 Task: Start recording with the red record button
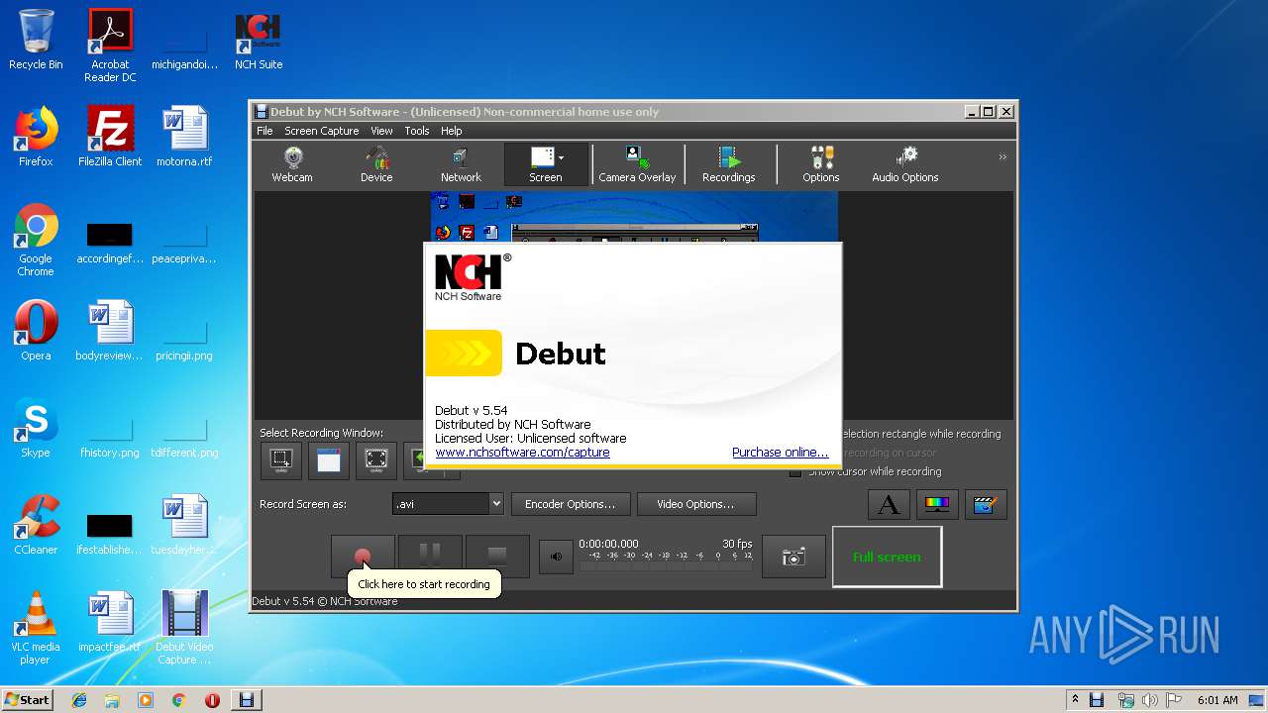point(363,557)
